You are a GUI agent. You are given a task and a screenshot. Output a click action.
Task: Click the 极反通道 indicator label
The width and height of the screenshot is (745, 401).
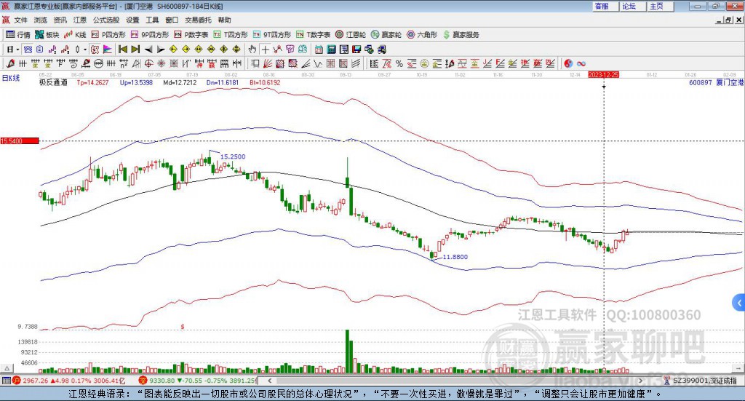coord(53,82)
